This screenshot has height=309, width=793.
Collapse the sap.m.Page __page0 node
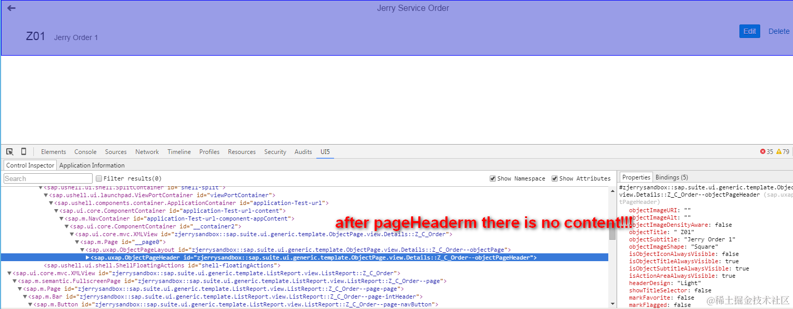click(x=78, y=242)
